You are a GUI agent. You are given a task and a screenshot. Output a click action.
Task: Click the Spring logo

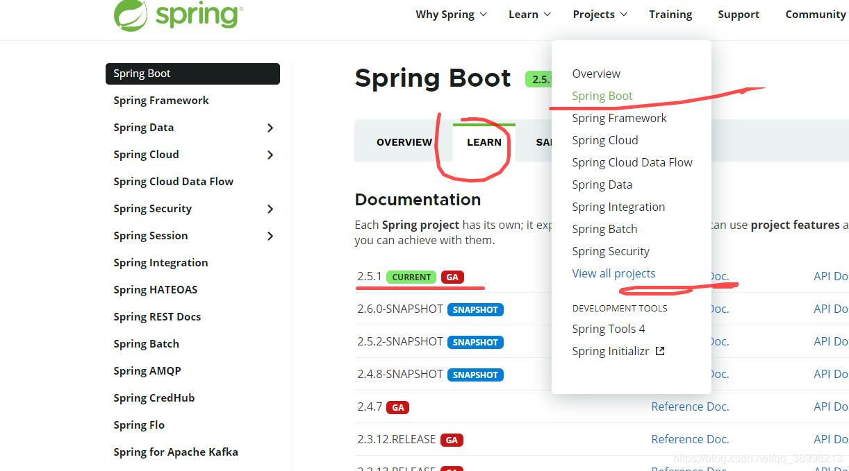pos(178,15)
